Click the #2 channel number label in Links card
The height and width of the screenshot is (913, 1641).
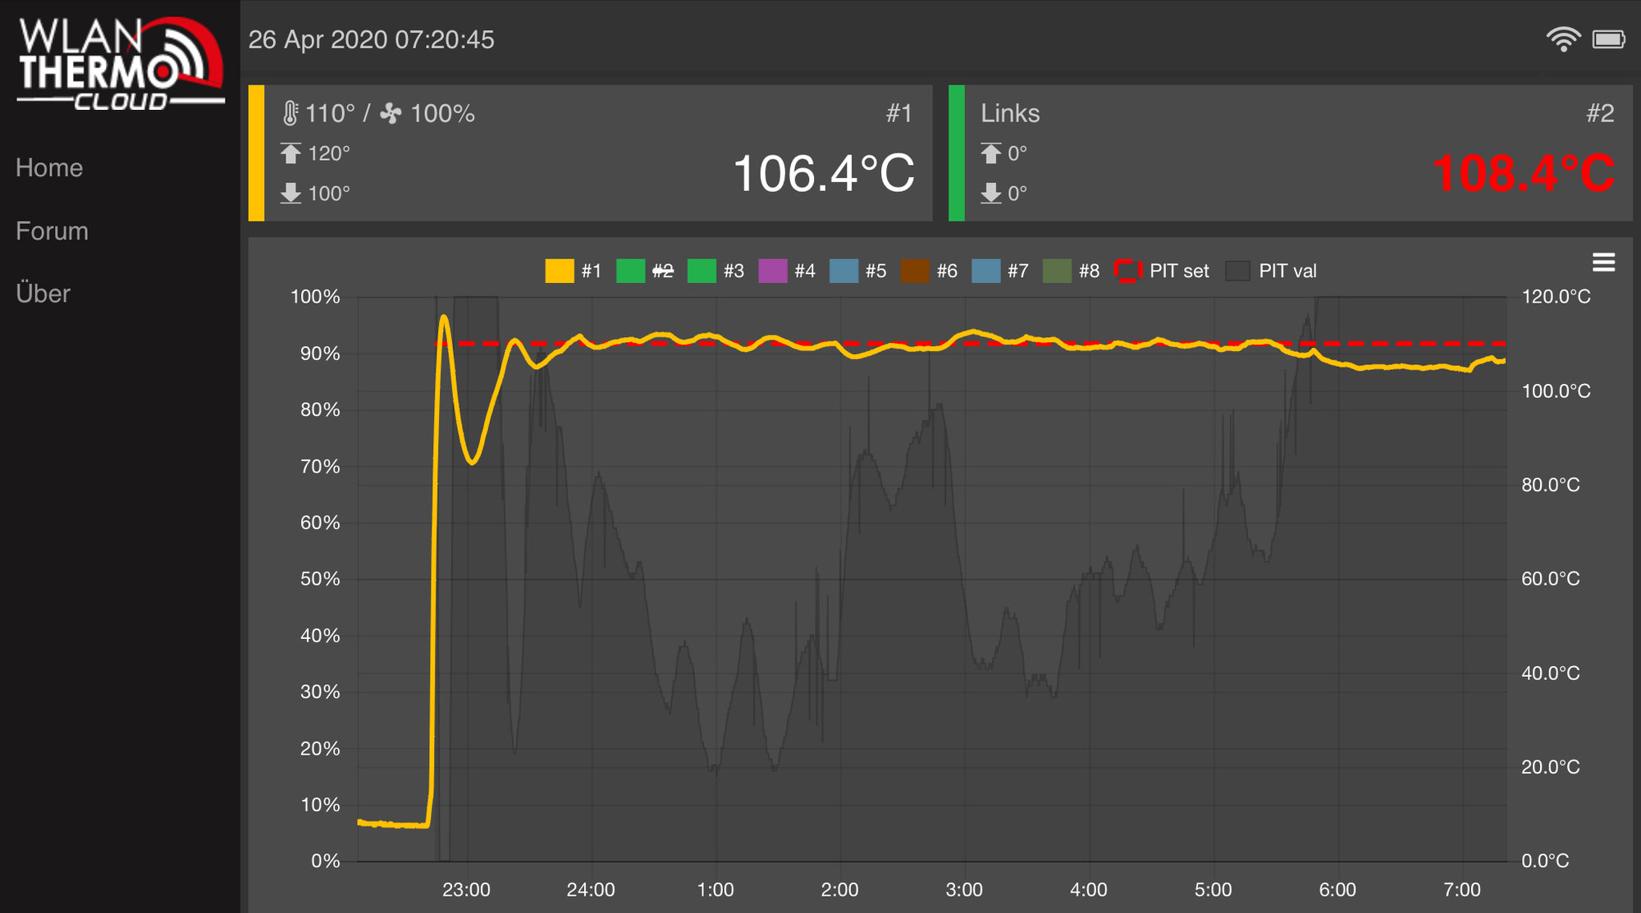click(1600, 113)
